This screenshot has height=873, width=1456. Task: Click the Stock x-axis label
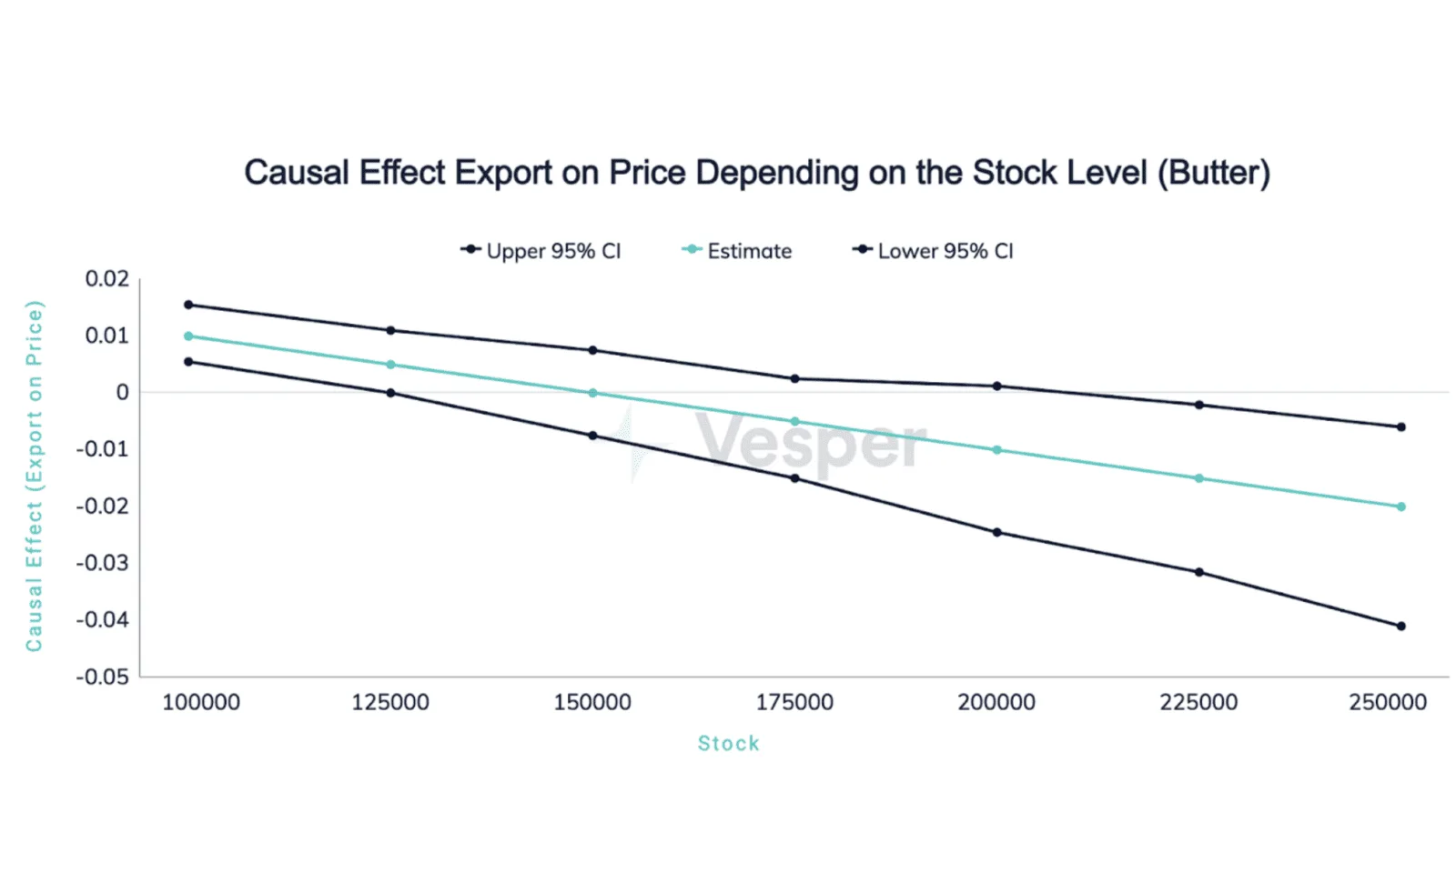728,743
